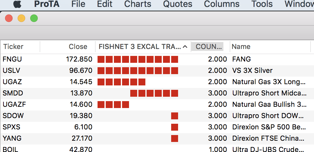Click close value 13.870
The height and width of the screenshot is (152, 314).
(x=81, y=93)
